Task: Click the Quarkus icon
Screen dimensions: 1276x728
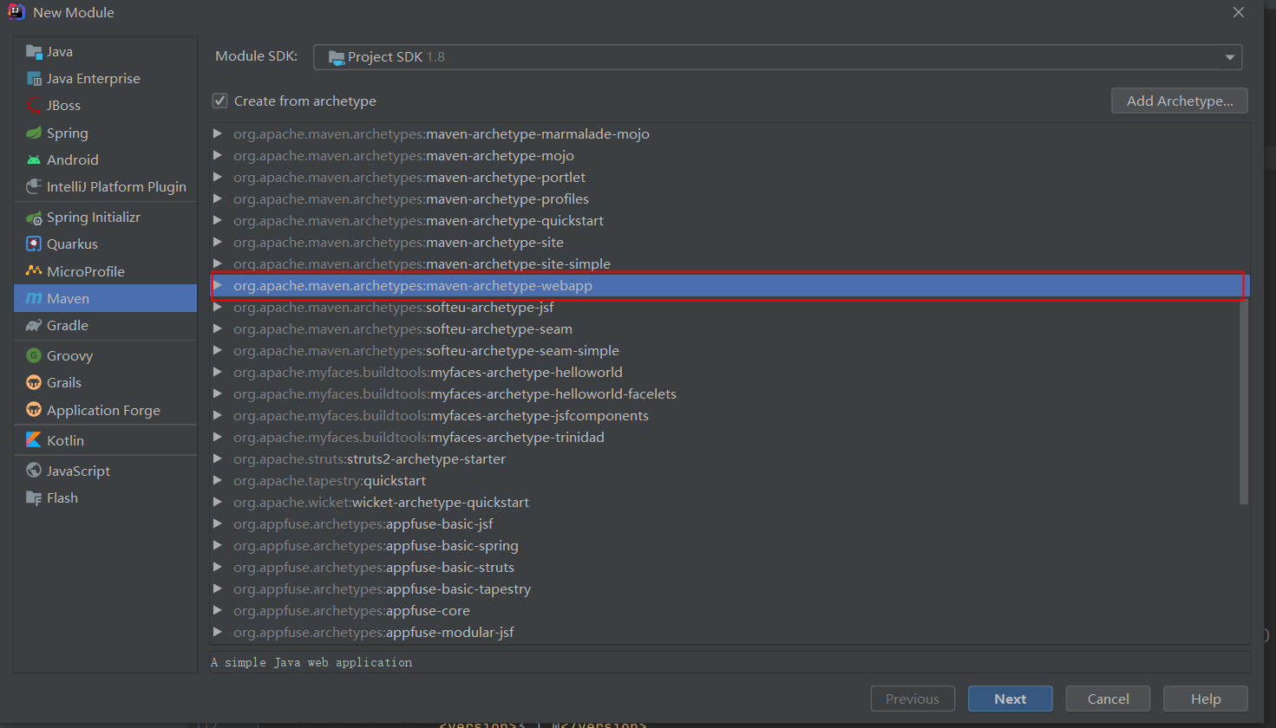Action: click(34, 244)
